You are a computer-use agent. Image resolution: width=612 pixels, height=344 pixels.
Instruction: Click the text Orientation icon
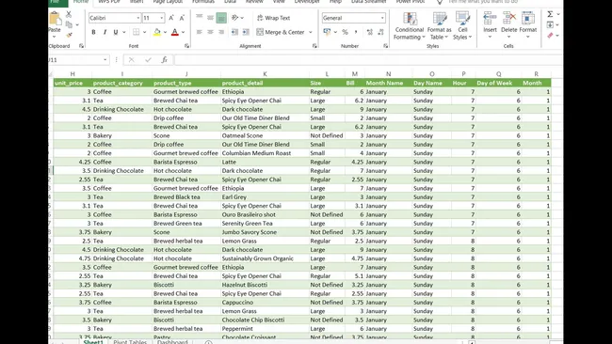click(x=235, y=18)
